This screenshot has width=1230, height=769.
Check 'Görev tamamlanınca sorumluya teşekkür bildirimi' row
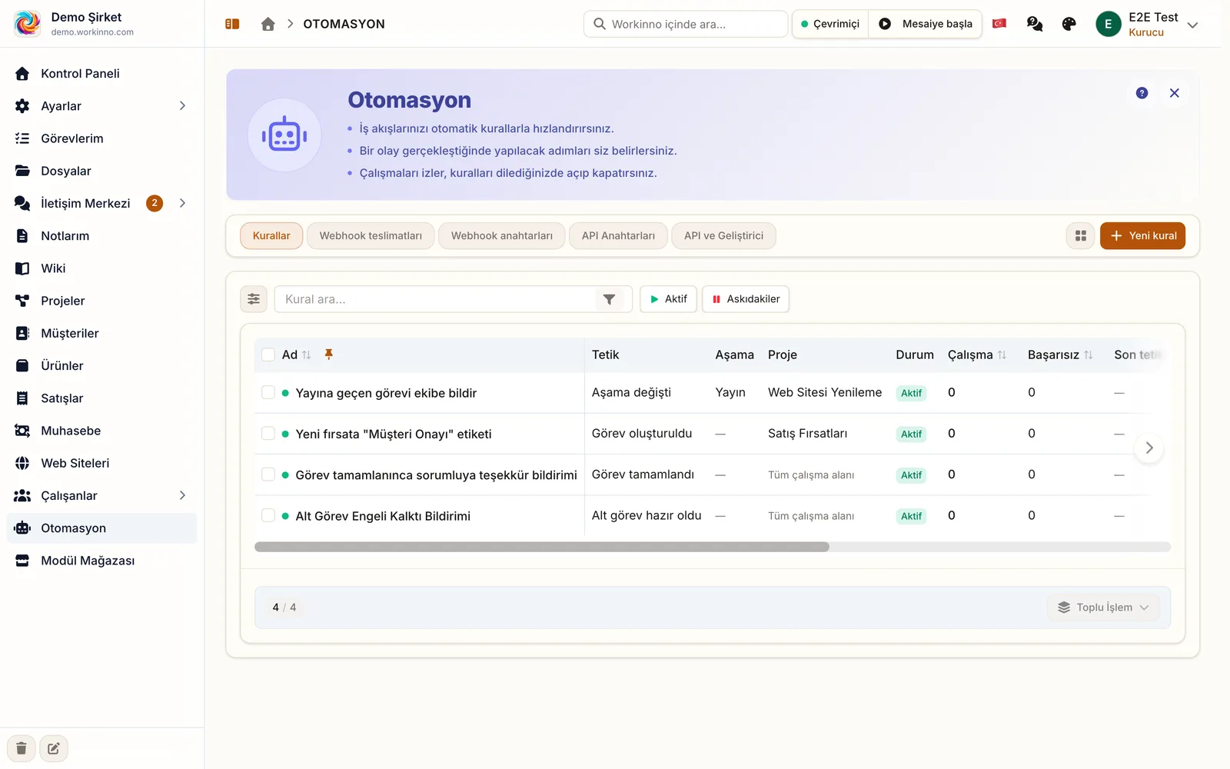[268, 474]
